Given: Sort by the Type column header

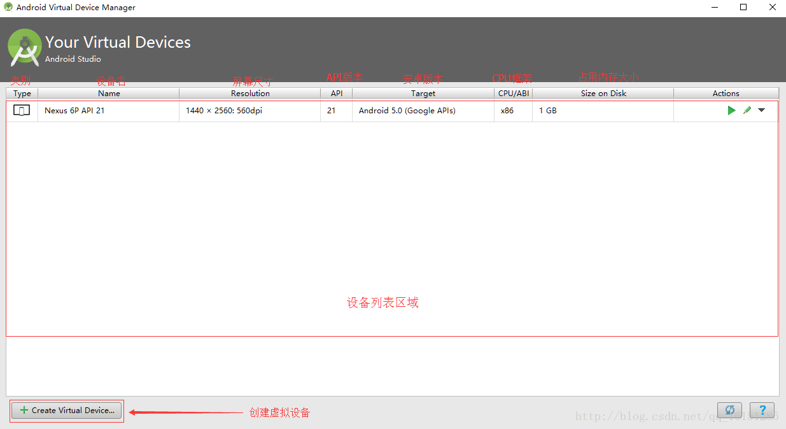Looking at the screenshot, I should coord(22,94).
